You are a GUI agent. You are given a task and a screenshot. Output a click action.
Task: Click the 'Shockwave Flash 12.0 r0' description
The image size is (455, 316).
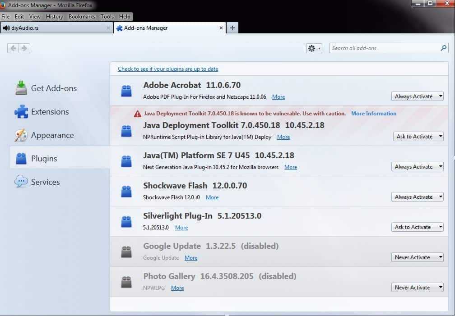172,197
